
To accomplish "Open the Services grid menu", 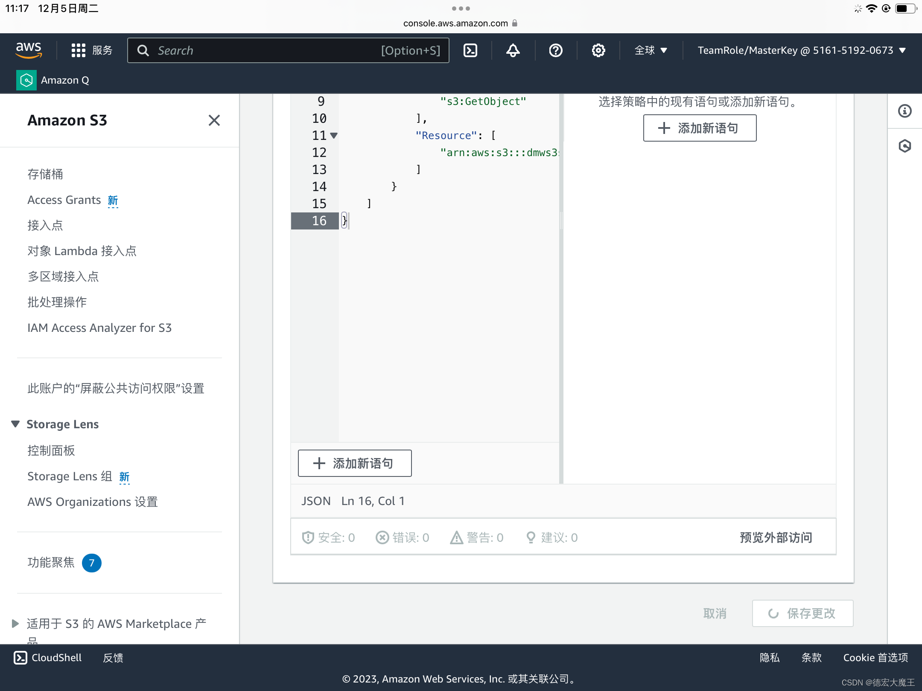I will 91,50.
